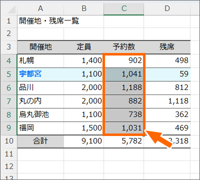Select cell 札幌

coord(40,61)
